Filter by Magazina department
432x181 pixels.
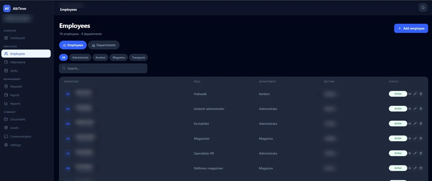click(119, 57)
